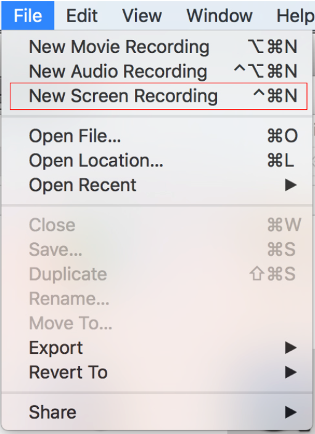Select New Screen Recording
315x434 pixels.
click(157, 96)
